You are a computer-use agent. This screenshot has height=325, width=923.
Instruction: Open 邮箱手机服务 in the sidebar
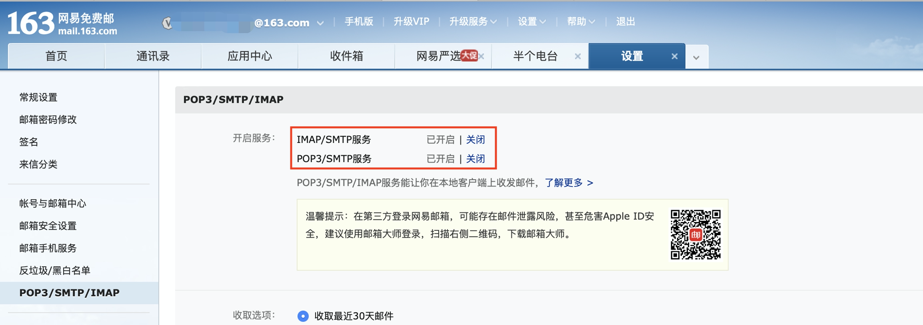pos(48,248)
